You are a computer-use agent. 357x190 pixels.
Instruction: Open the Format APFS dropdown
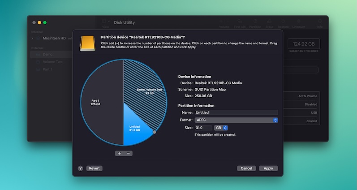tap(236, 120)
